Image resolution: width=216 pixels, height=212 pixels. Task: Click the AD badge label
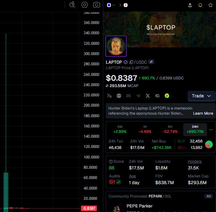(209, 196)
